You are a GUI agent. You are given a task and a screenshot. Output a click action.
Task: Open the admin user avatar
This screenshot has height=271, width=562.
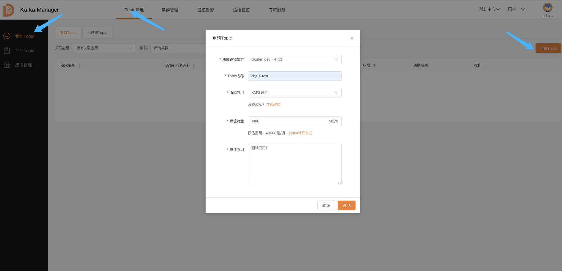pyautogui.click(x=547, y=7)
